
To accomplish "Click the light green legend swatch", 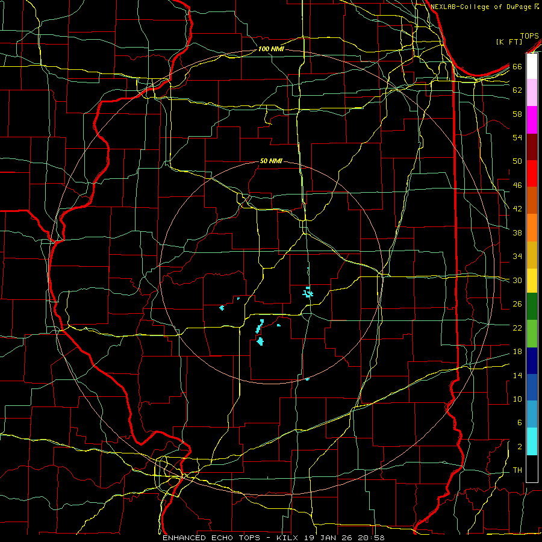I will (532, 334).
